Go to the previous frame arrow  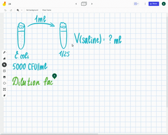(76, 4)
